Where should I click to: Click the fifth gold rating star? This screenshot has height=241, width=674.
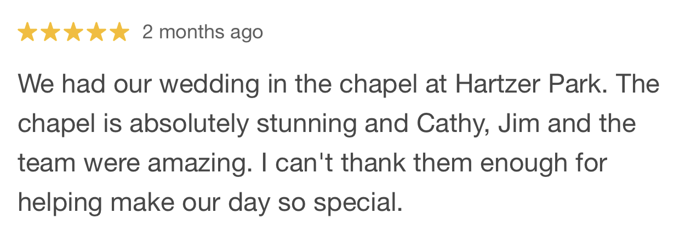click(x=119, y=33)
